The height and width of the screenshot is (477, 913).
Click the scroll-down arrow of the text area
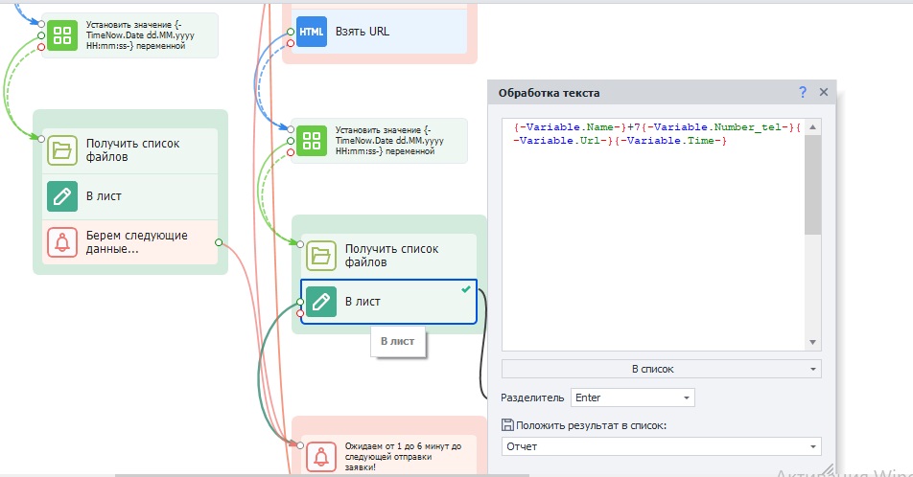click(812, 343)
